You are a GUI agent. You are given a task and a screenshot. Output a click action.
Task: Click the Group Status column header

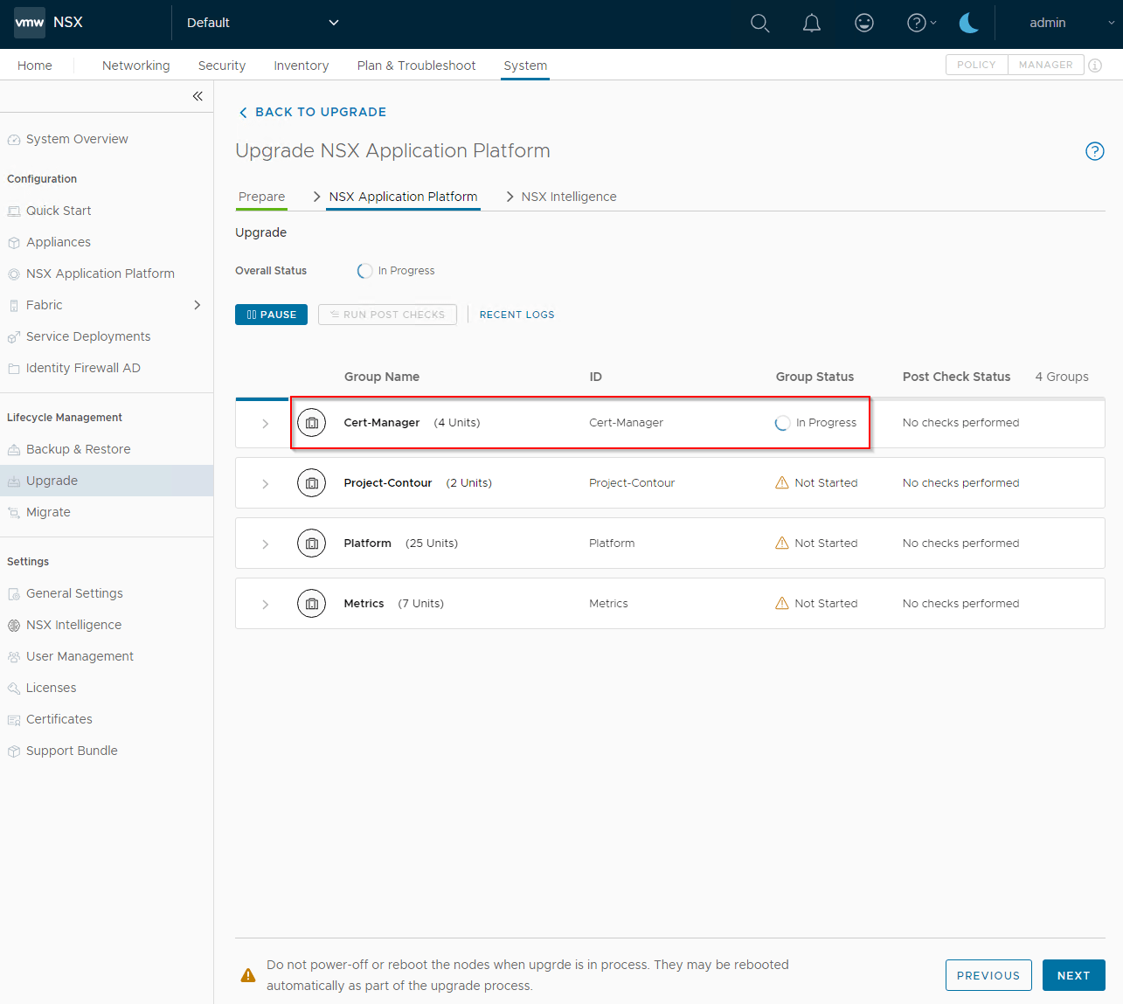pos(815,377)
